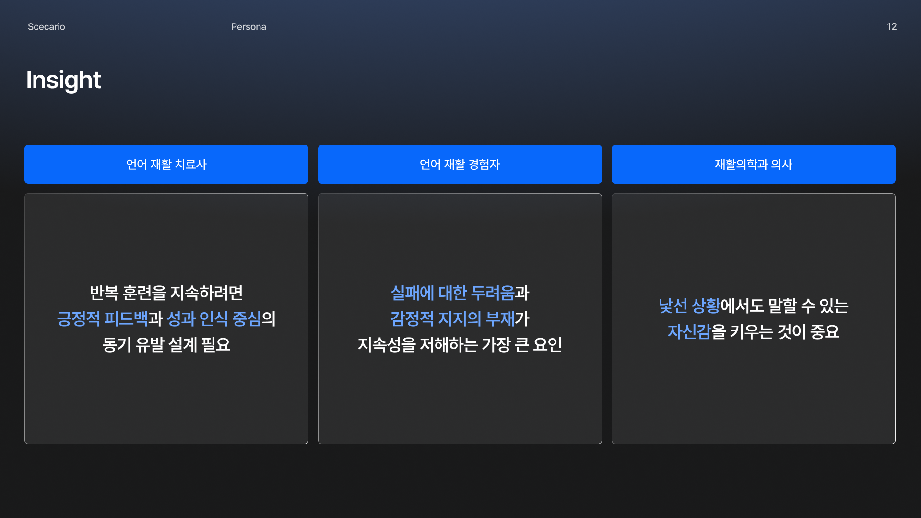Click text 키우는 것이 중요
The image size is (921, 518).
point(784,331)
